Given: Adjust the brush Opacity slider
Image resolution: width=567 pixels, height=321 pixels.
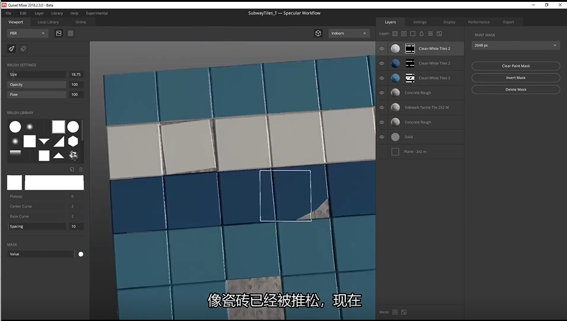Looking at the screenshot, I should coord(37,84).
